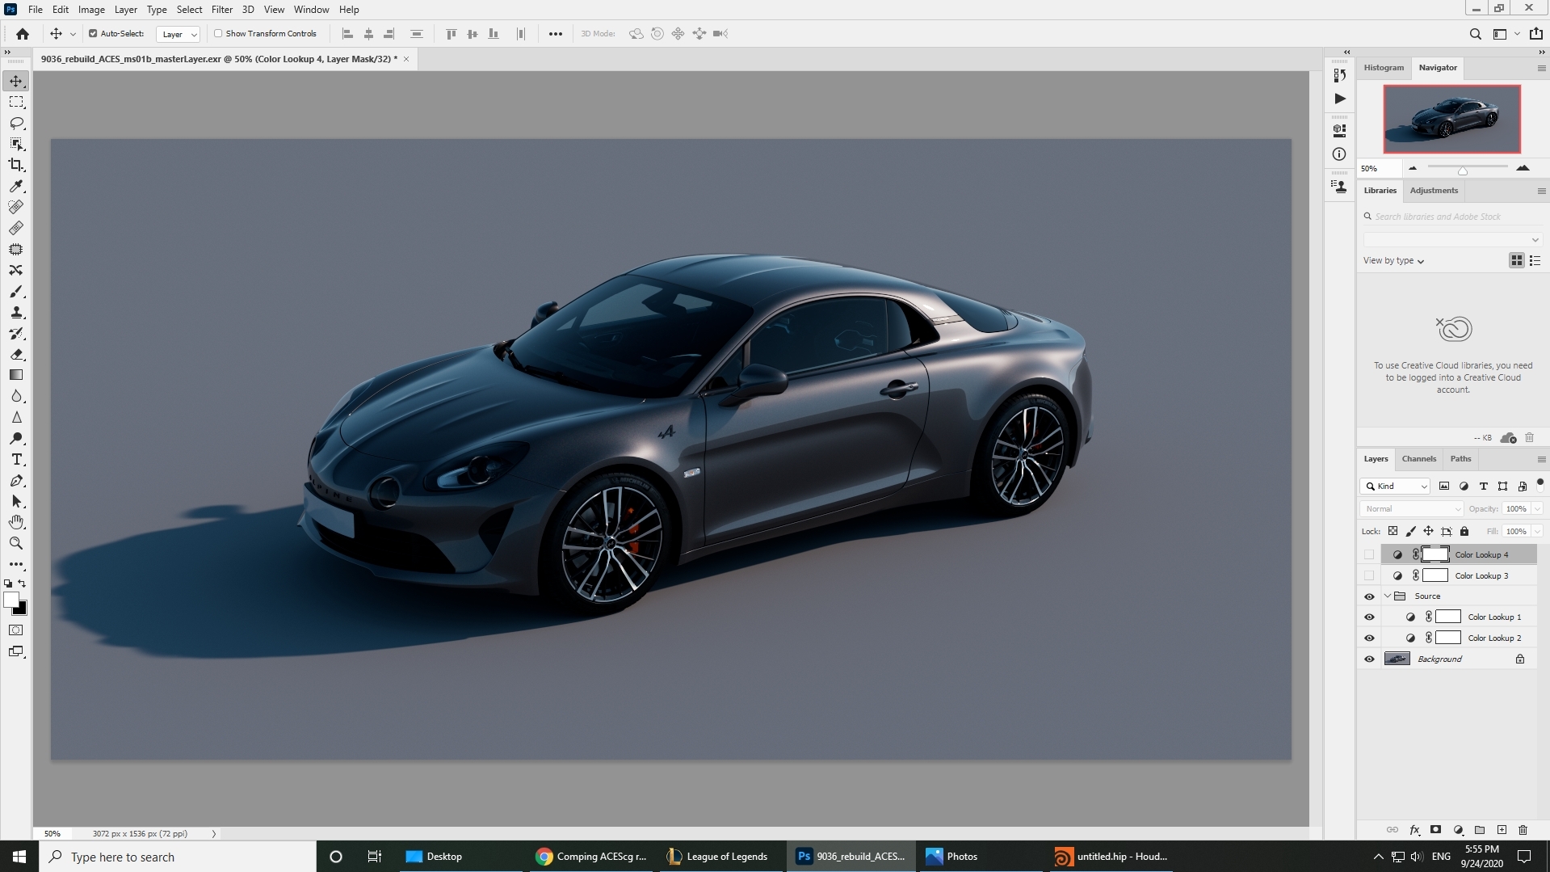The height and width of the screenshot is (872, 1550).
Task: Select the Rectangular Marquee tool
Action: (x=16, y=102)
